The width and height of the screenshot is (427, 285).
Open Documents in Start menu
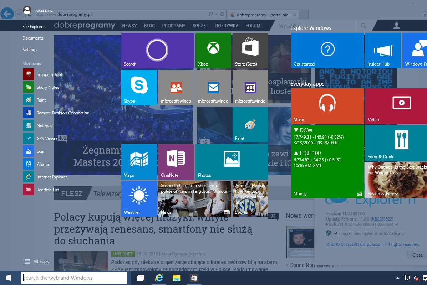[x=33, y=38]
